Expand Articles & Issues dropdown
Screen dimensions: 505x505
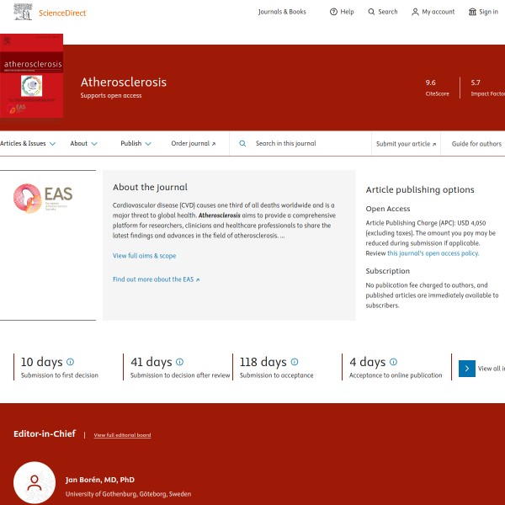click(52, 144)
